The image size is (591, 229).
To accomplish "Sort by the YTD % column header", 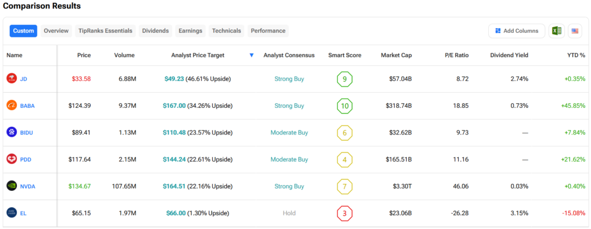I will tap(577, 55).
